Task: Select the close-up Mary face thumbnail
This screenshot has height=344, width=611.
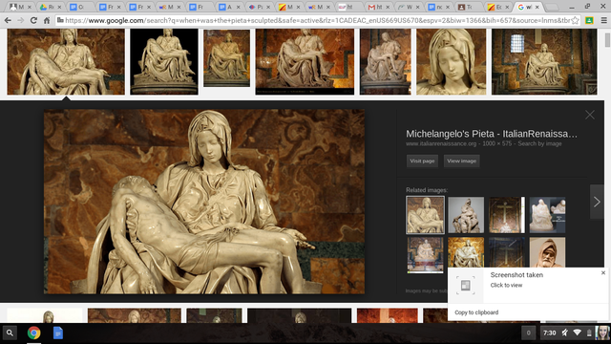Action: [x=451, y=61]
